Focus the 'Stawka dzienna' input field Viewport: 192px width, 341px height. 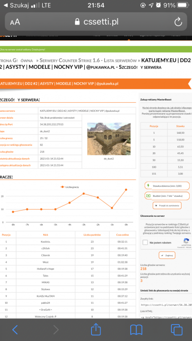167,186
